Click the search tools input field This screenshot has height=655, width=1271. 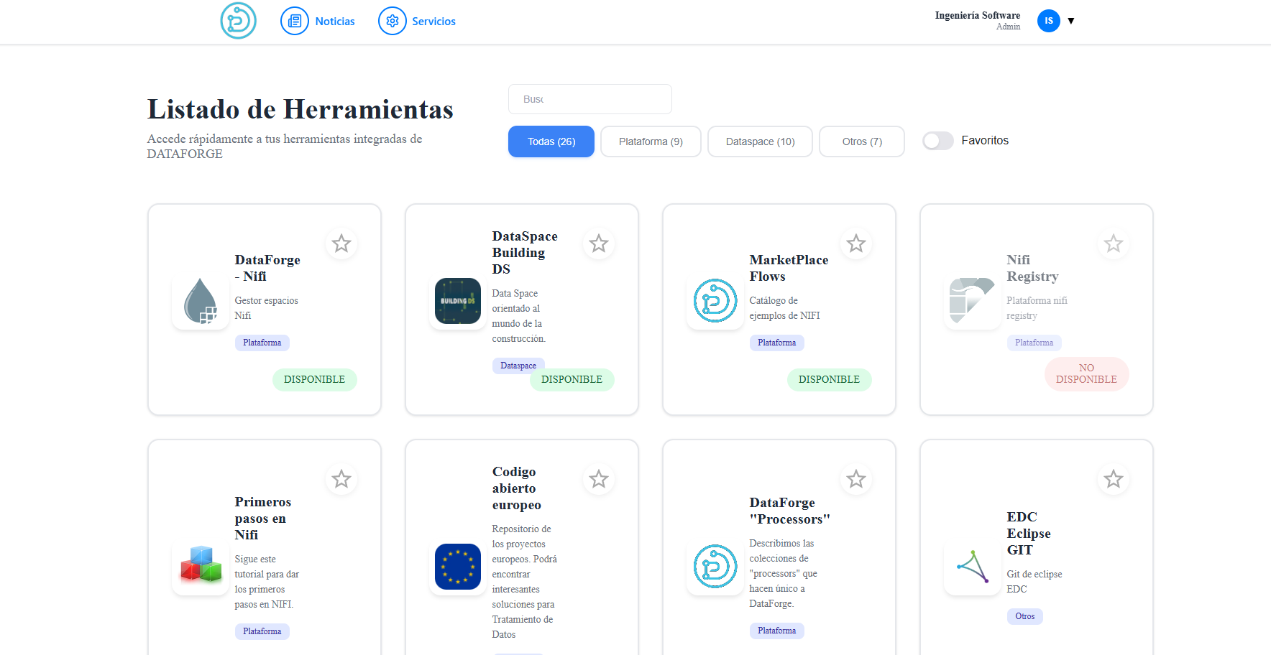pos(589,99)
